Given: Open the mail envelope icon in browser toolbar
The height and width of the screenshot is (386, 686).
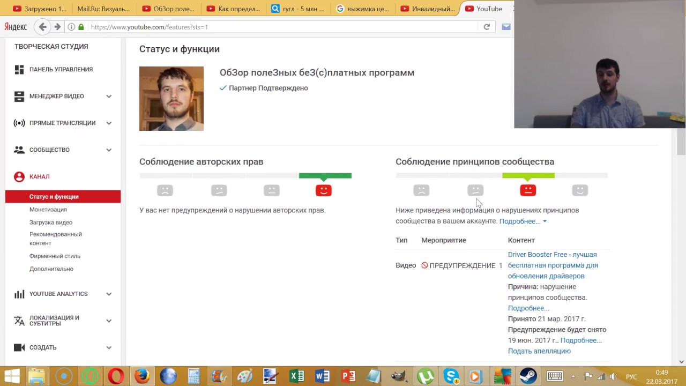Looking at the screenshot, I should pyautogui.click(x=506, y=27).
